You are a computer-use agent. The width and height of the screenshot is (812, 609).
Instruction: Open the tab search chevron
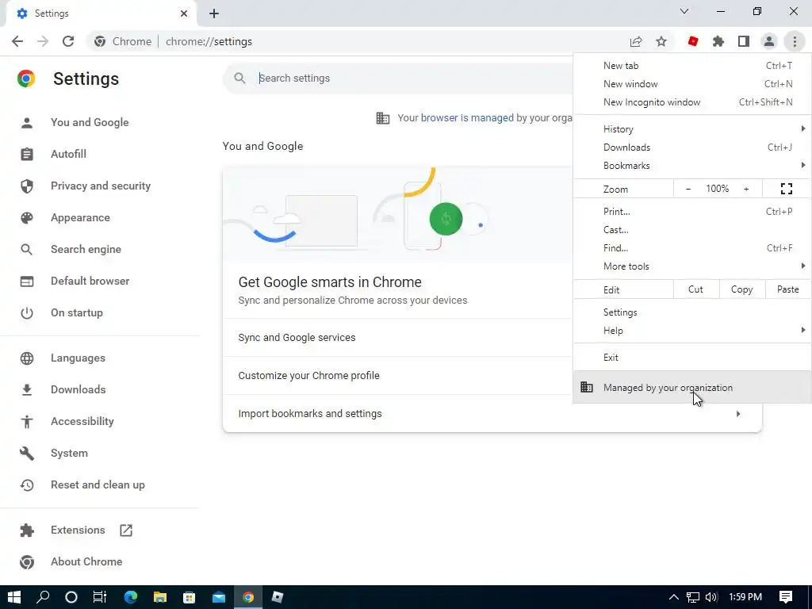pyautogui.click(x=684, y=11)
